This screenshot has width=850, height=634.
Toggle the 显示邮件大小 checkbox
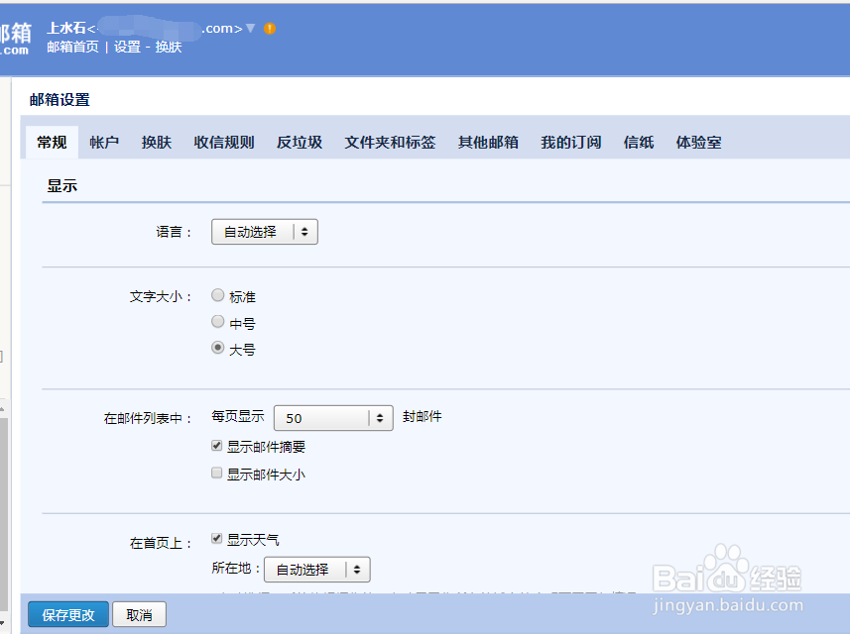pos(217,474)
